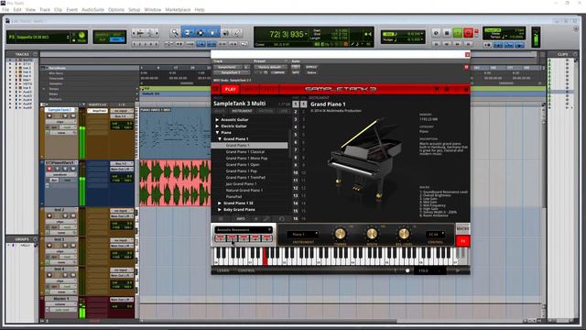Toggle plug-in COMPARE button
586x330 pixels.
pos(278,72)
